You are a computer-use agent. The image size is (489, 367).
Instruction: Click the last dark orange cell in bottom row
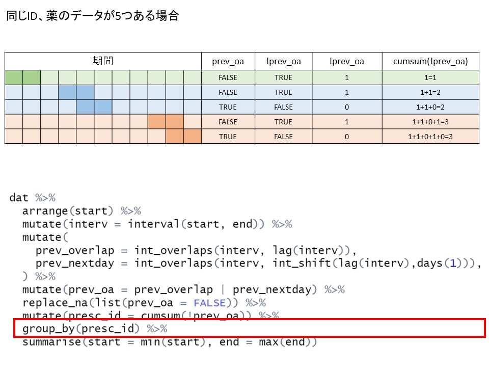(192, 137)
